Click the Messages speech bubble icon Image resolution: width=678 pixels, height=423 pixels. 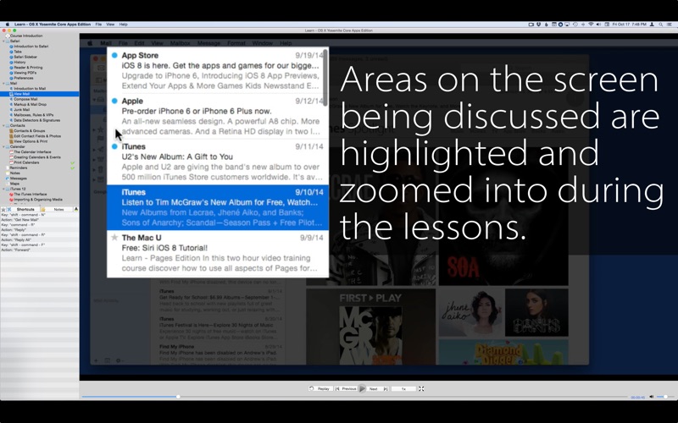point(8,179)
